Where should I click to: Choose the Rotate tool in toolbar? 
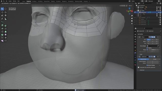coord(6,12)
